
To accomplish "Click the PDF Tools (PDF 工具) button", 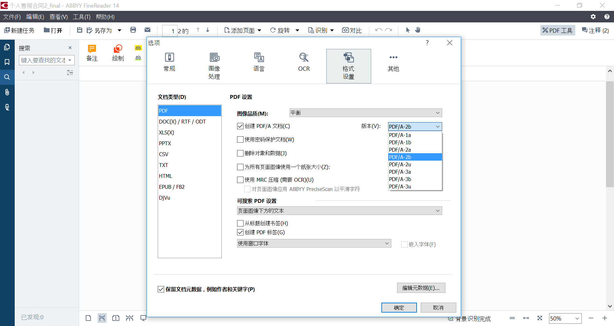I will point(558,30).
